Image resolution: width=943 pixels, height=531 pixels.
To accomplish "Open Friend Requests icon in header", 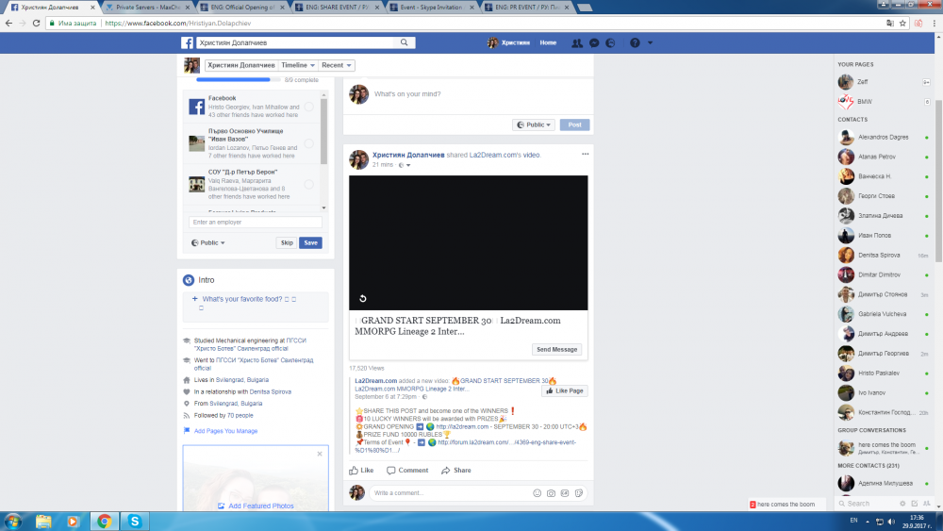I will 577,43.
